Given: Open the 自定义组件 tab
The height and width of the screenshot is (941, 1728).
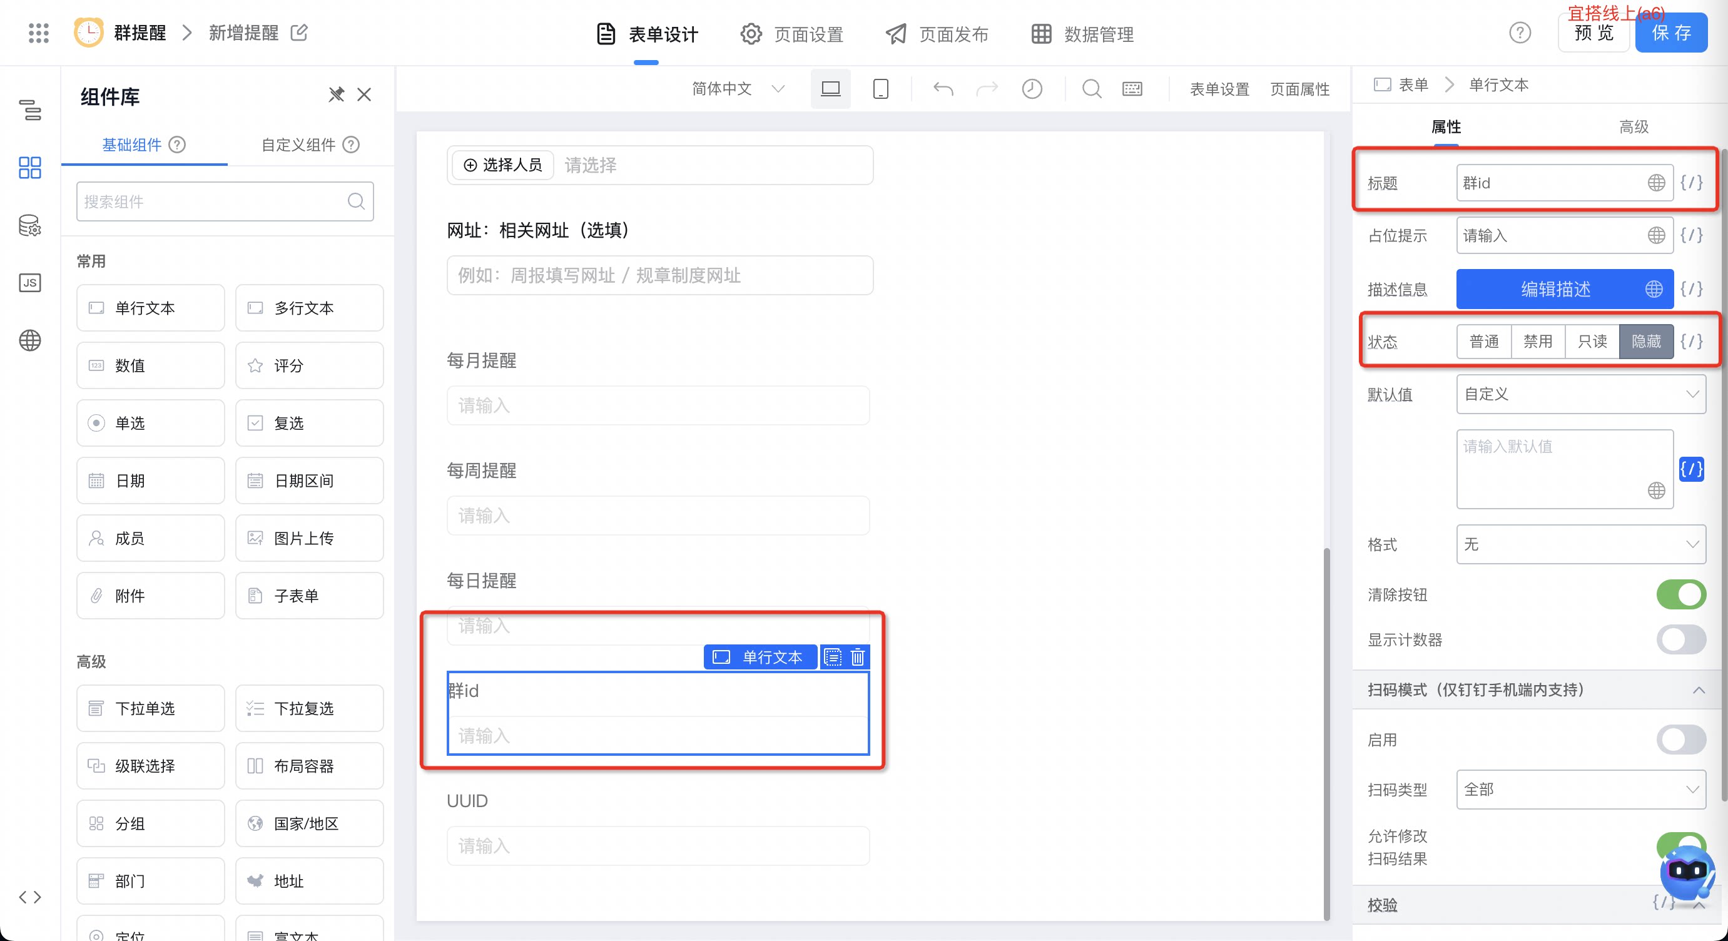Looking at the screenshot, I should click(310, 145).
